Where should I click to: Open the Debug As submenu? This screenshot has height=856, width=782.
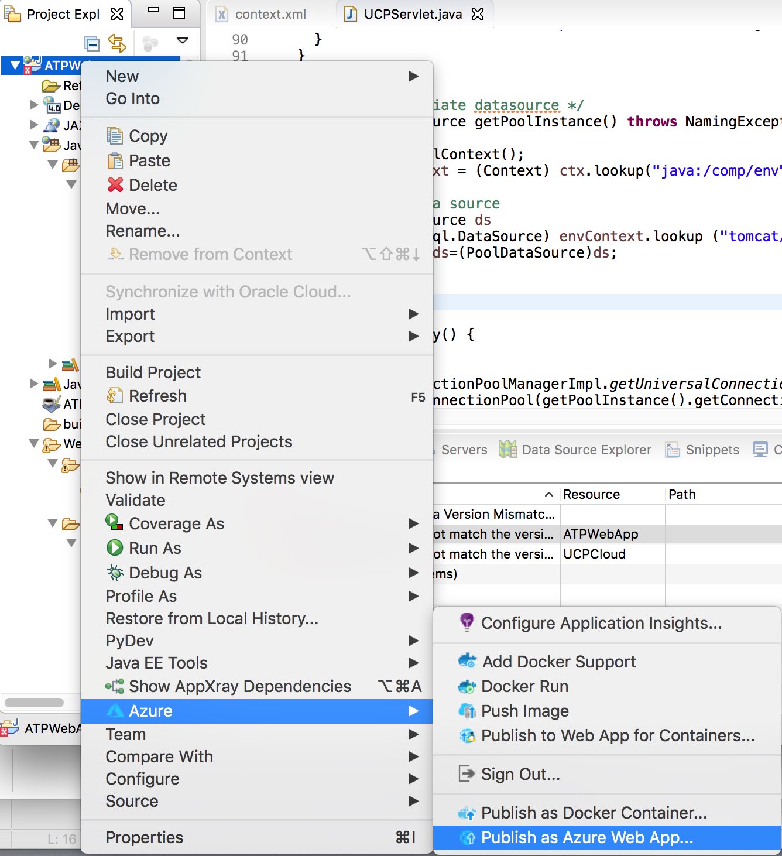(165, 573)
